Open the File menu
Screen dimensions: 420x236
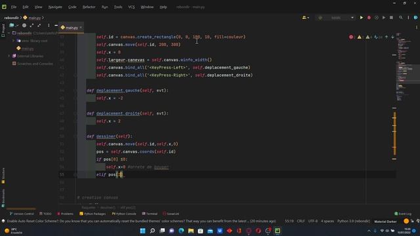(x=14, y=7)
